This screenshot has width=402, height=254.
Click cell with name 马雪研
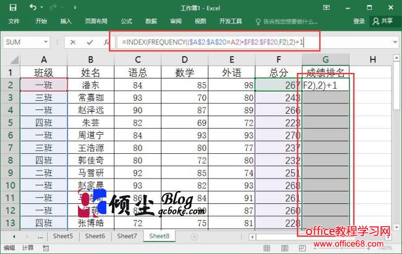point(90,173)
